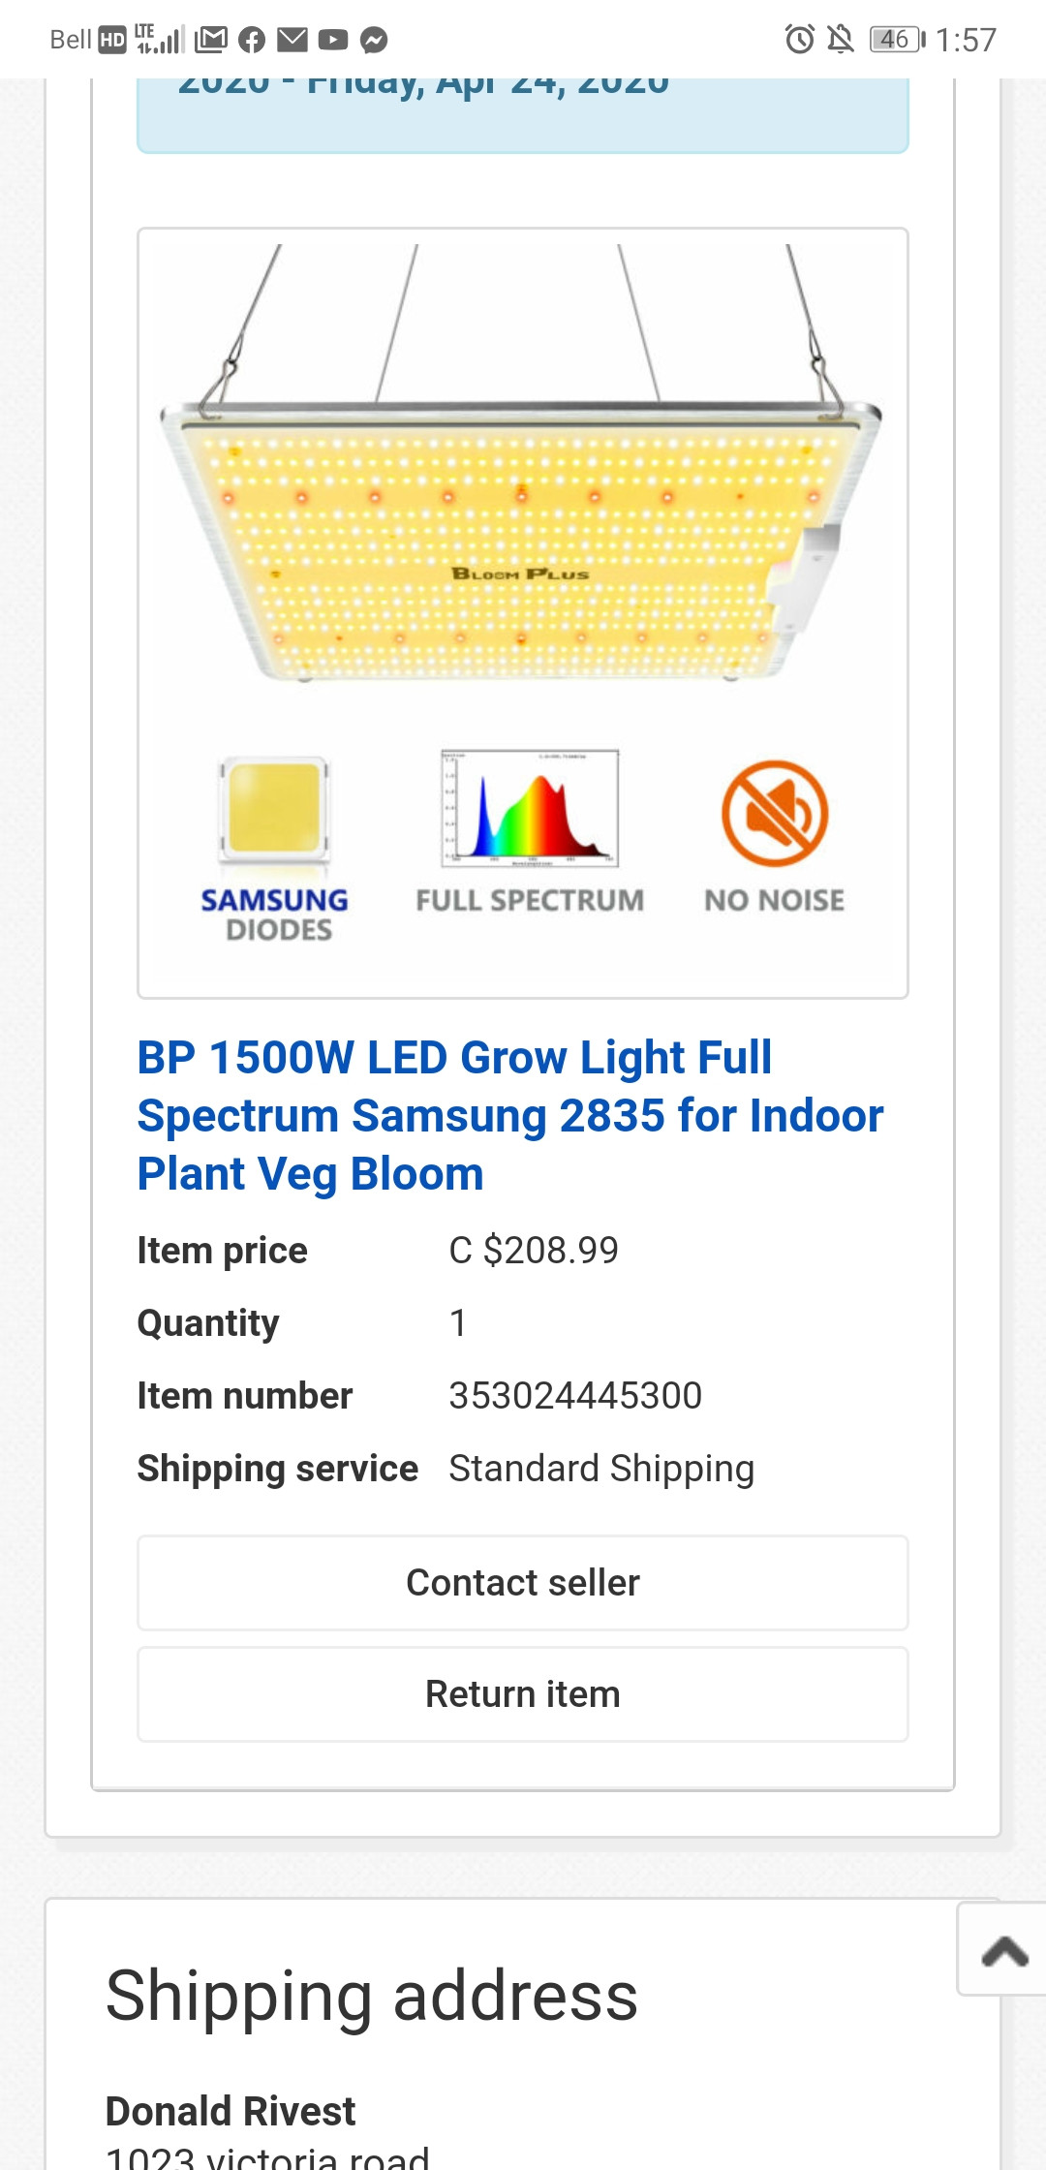Tap the Shipping address heading
The image size is (1046, 2170).
pyautogui.click(x=372, y=1996)
